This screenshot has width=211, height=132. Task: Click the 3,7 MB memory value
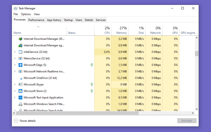tap(123, 71)
